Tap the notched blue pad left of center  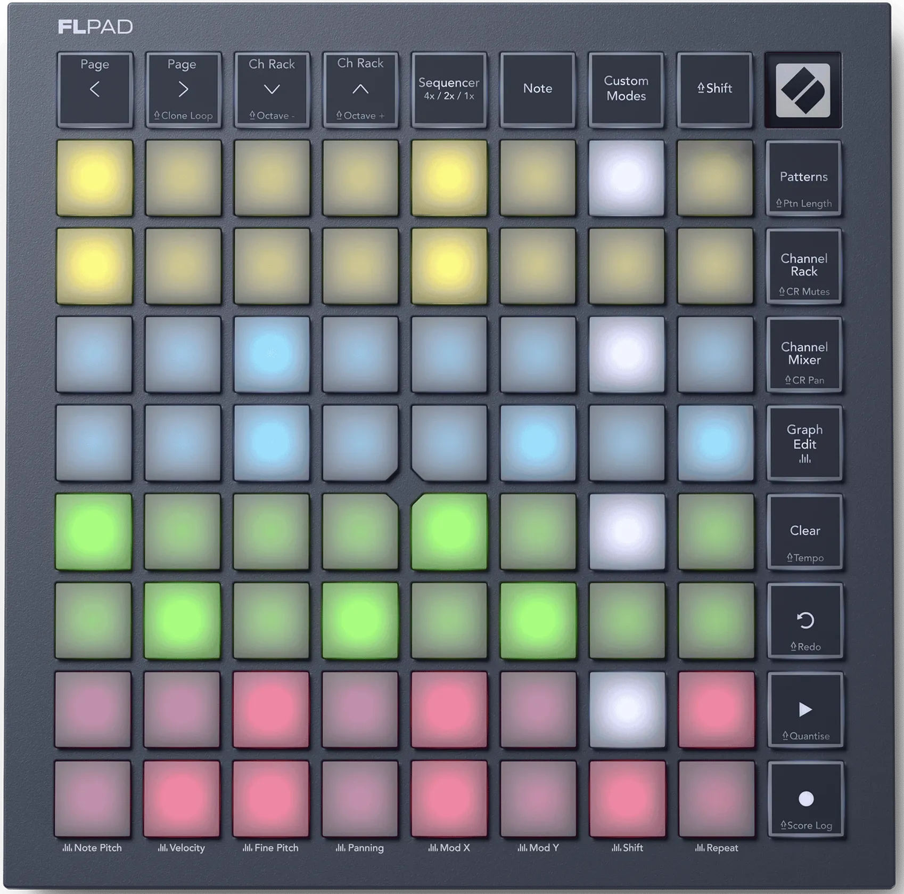(360, 443)
